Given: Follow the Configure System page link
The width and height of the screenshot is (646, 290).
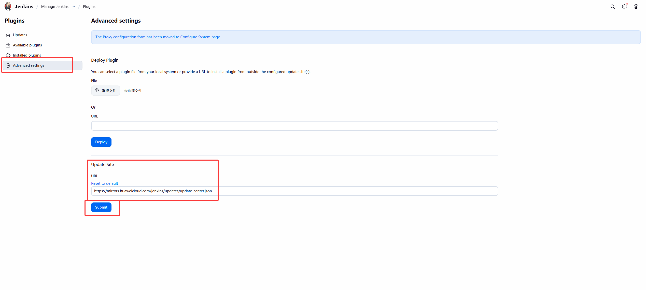Looking at the screenshot, I should 200,37.
